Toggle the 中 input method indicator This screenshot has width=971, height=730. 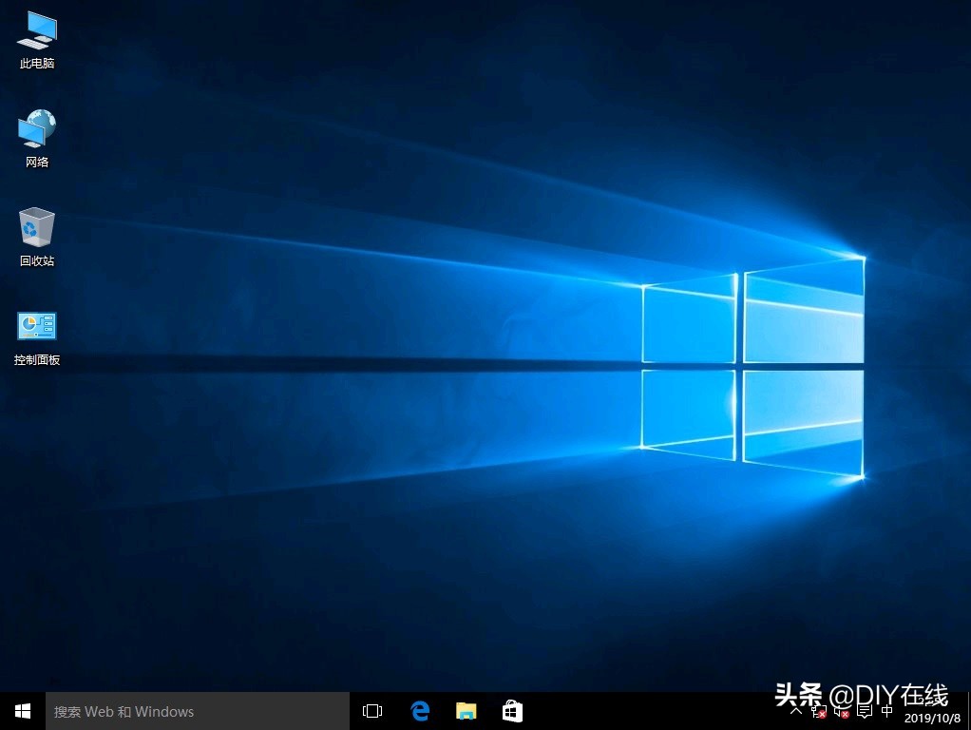886,711
